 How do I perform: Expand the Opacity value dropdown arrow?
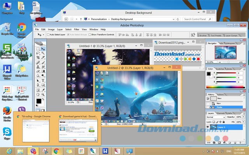click(x=244, y=117)
